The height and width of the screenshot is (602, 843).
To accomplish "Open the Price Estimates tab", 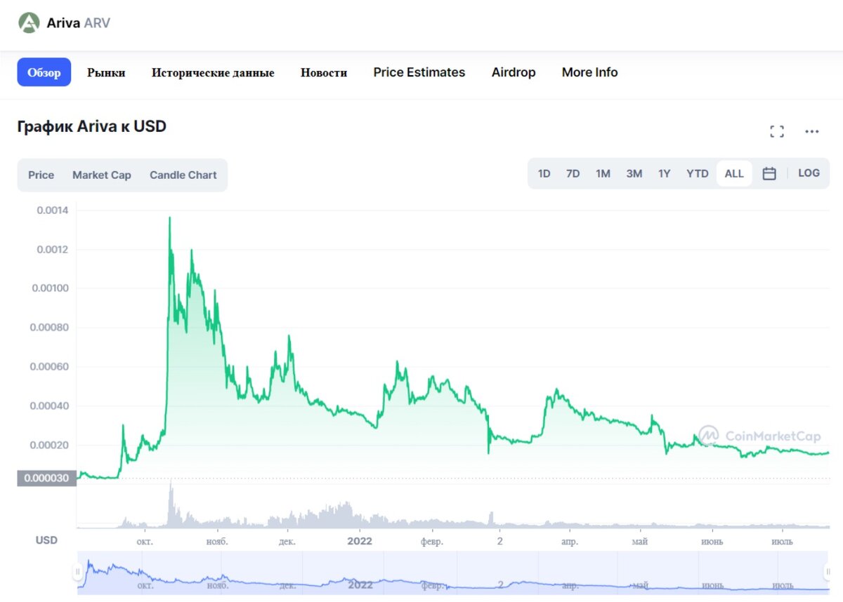I will 419,72.
